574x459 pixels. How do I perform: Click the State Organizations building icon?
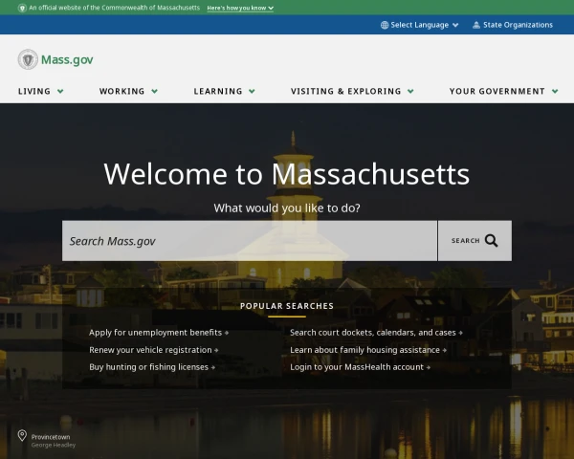point(475,25)
